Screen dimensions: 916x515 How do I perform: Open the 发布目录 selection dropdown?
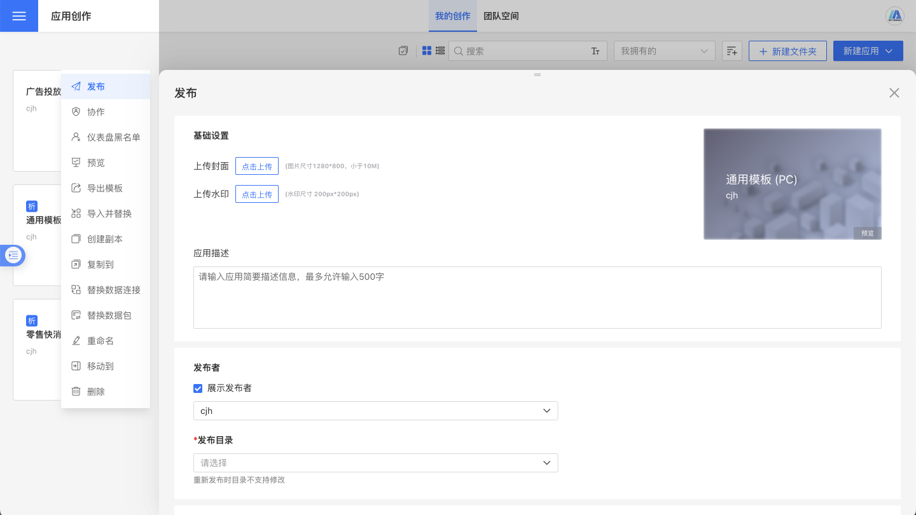375,463
